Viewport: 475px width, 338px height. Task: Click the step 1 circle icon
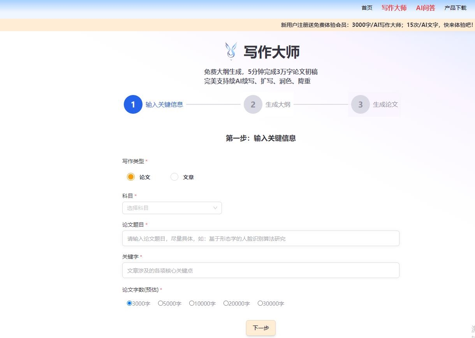coord(133,104)
